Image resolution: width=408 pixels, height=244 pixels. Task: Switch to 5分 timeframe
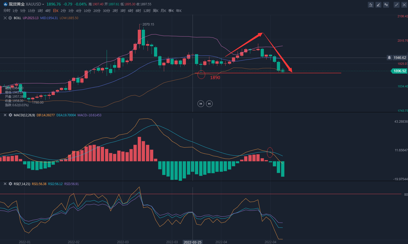(x=23, y=11)
